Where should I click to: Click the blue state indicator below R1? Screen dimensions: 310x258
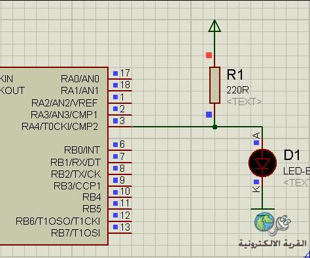(209, 114)
